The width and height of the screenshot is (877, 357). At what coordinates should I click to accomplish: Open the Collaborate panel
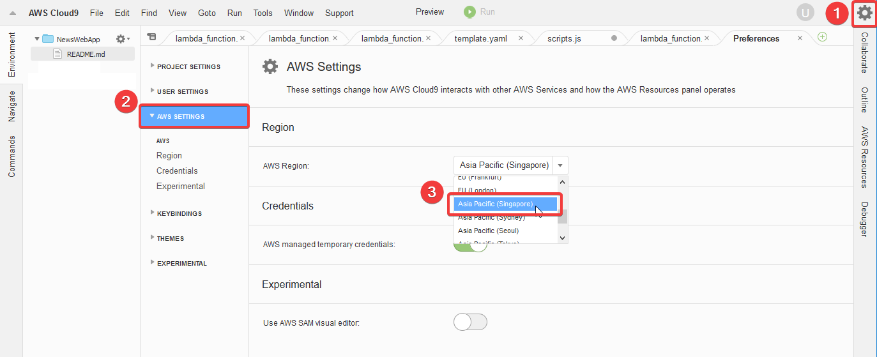click(x=864, y=52)
